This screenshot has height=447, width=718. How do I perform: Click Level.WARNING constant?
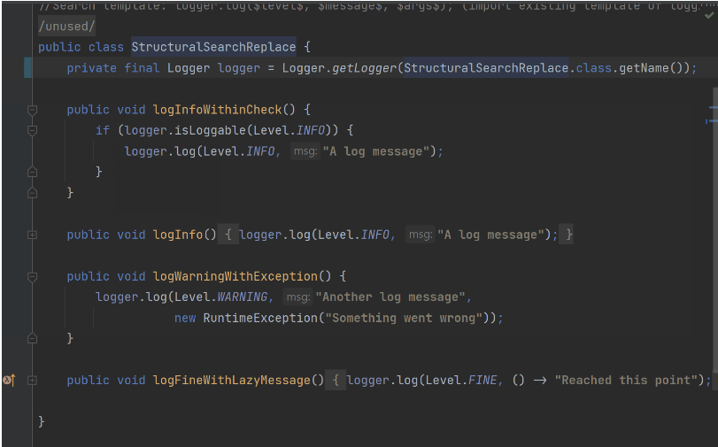(x=221, y=297)
